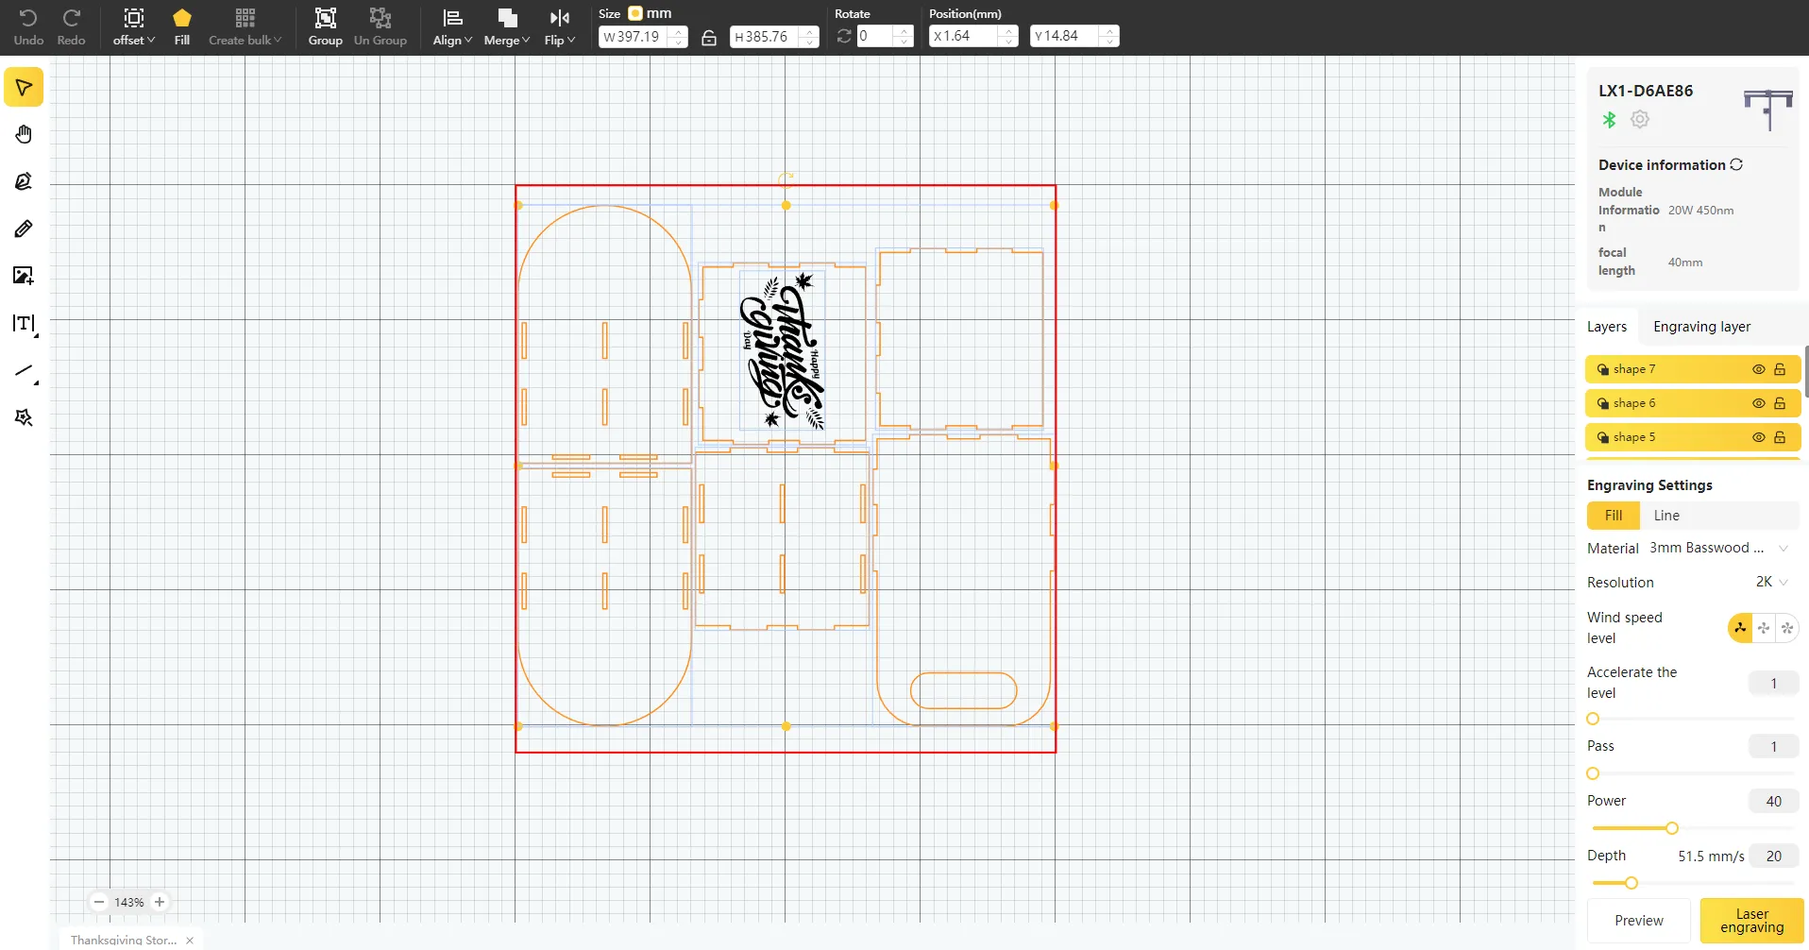The width and height of the screenshot is (1809, 950).
Task: Start Laser engraving
Action: pyautogui.click(x=1752, y=921)
